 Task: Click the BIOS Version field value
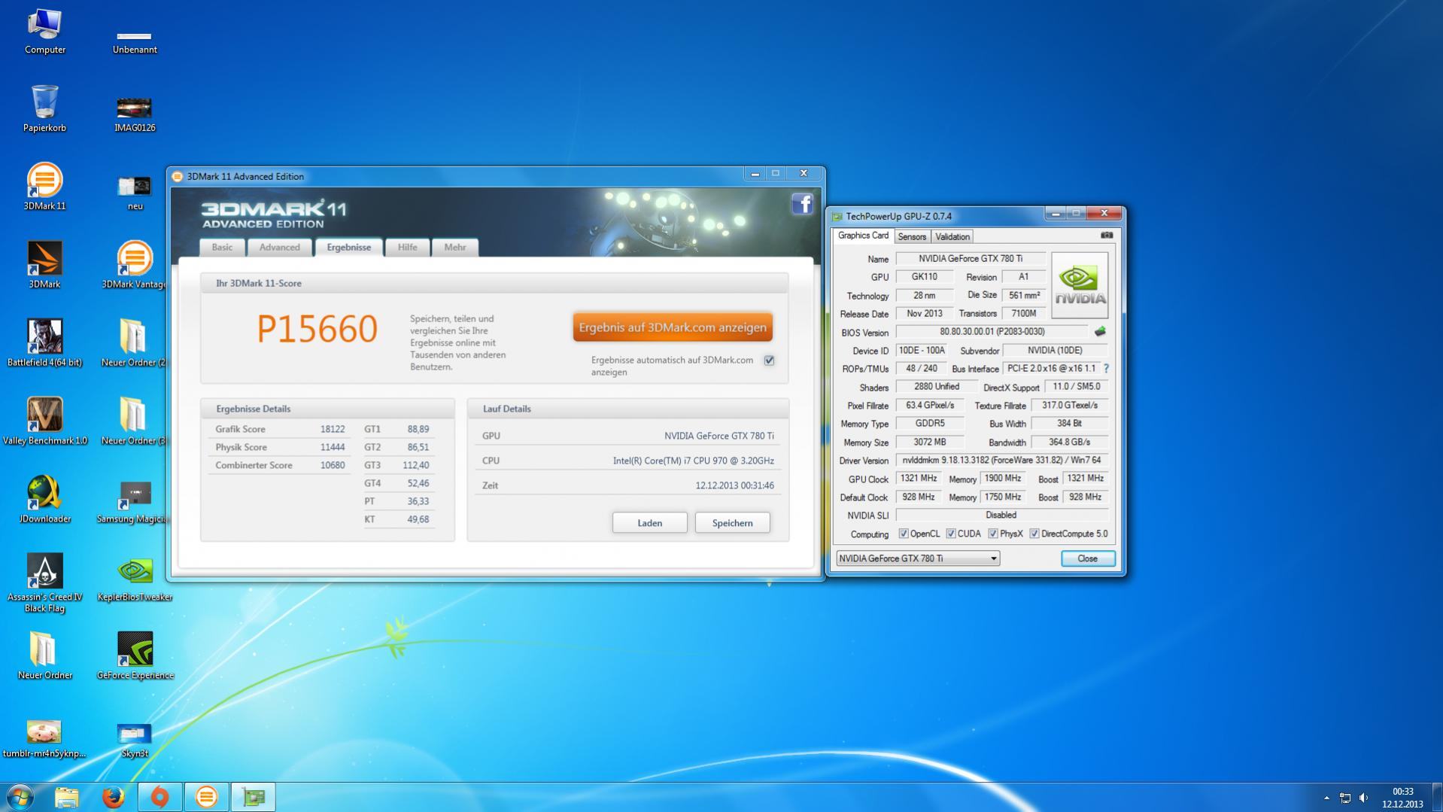click(992, 332)
